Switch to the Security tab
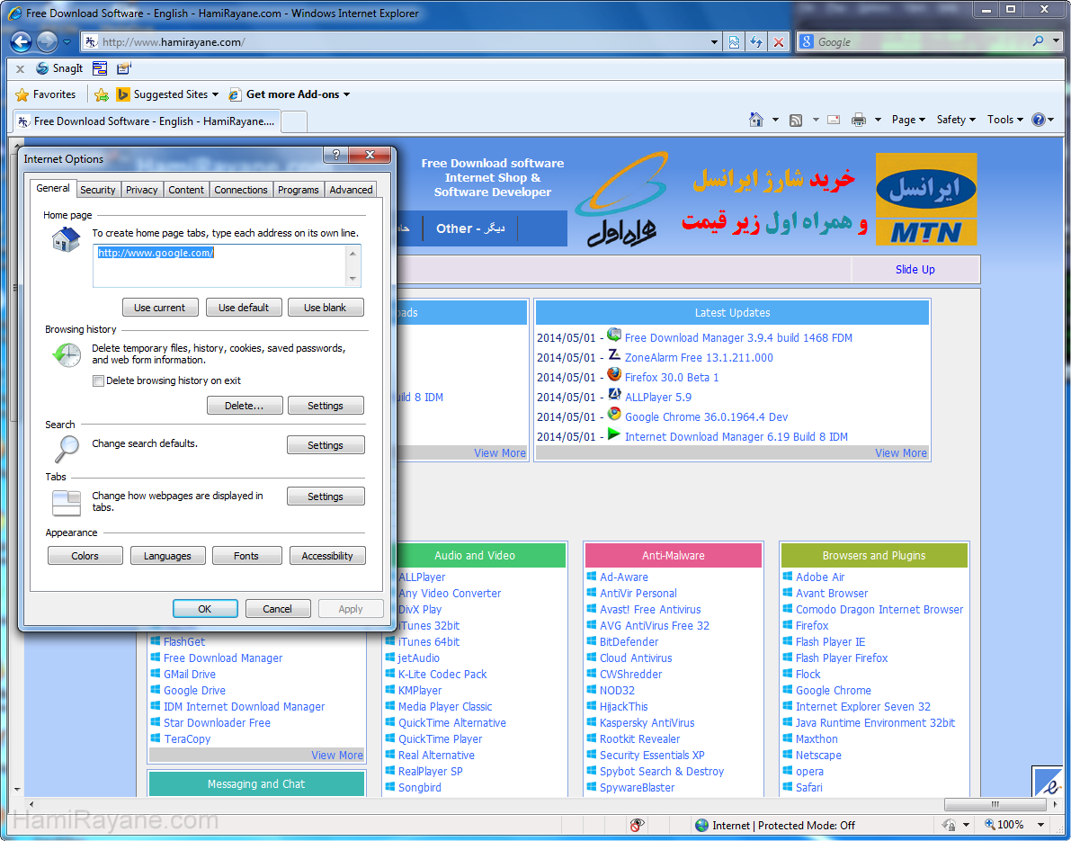This screenshot has height=841, width=1071. tap(98, 190)
